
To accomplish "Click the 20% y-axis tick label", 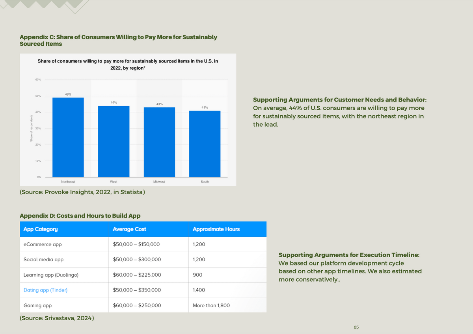I will point(38,145).
